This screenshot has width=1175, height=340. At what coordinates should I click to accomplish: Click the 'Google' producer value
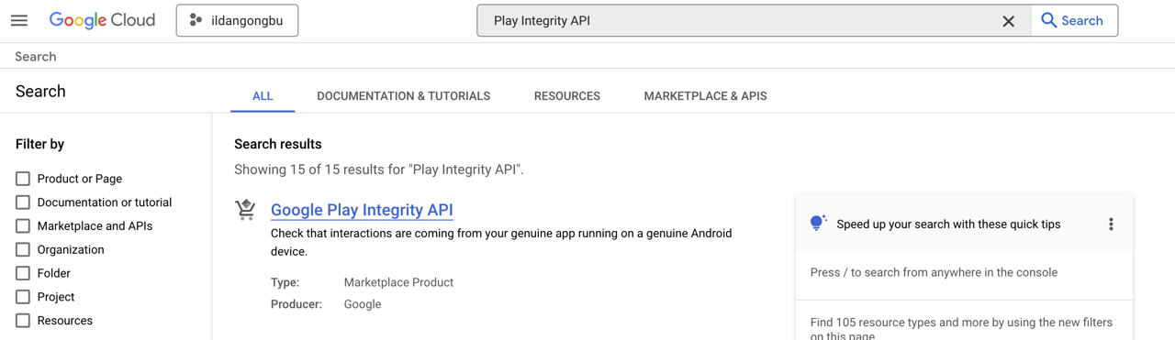pyautogui.click(x=363, y=304)
